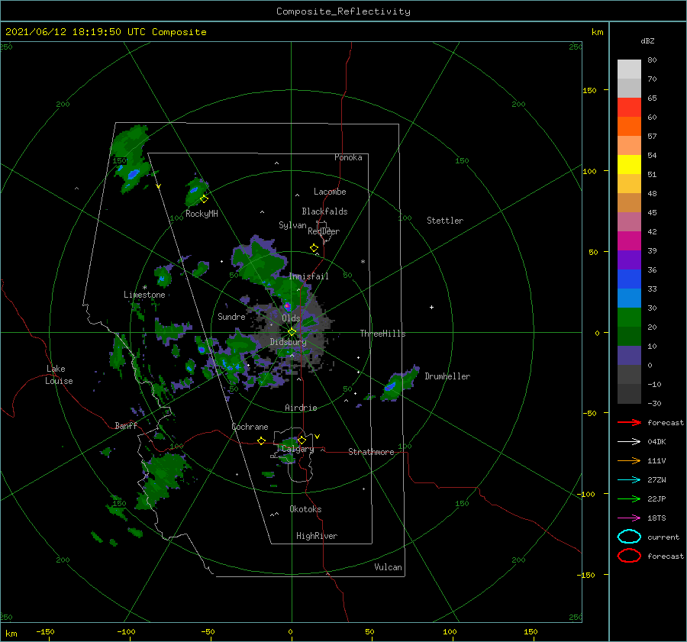Click the yellow diamond marker above Calgary

click(x=302, y=440)
